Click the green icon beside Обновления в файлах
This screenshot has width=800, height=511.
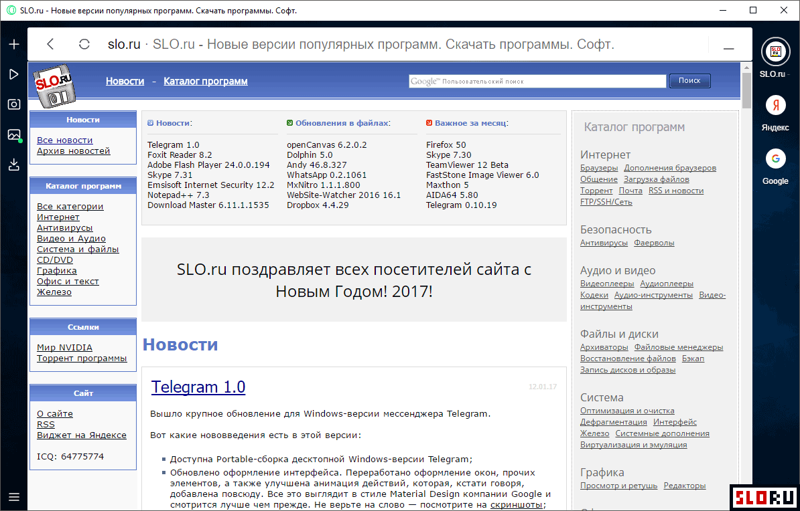[290, 123]
